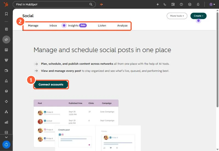219x151 pixels.
Task: Click the social posts preview illustration
Action: click(87, 125)
